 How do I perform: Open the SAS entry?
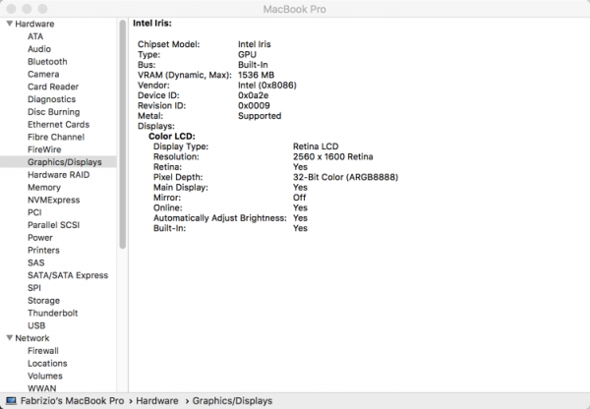coord(36,263)
